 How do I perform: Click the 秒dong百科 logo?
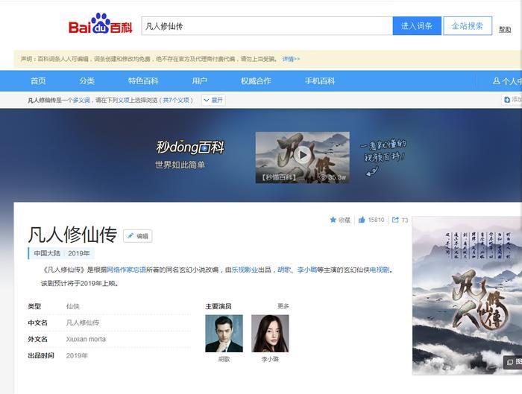coord(190,147)
